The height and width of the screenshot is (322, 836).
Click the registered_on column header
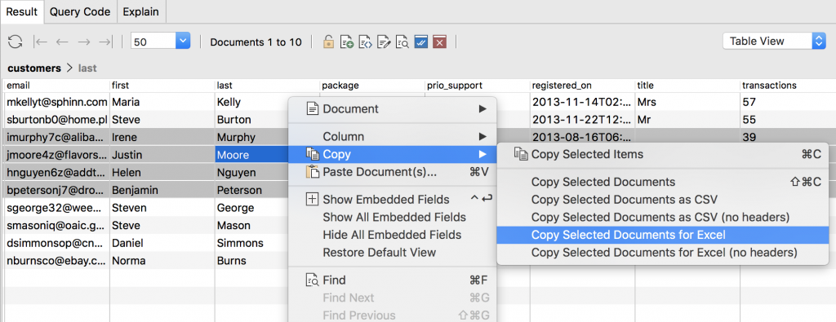pos(582,85)
